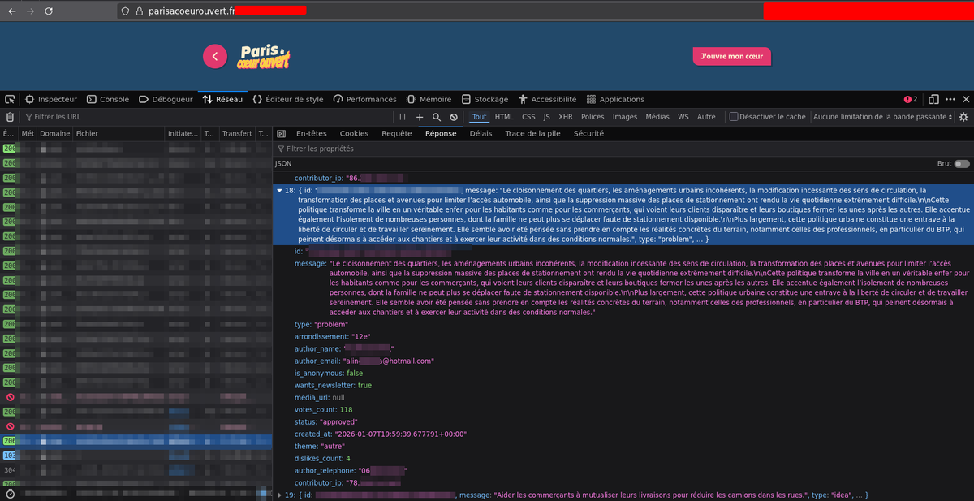Image resolution: width=974 pixels, height=501 pixels.
Task: Open the Applications panel
Action: point(615,99)
